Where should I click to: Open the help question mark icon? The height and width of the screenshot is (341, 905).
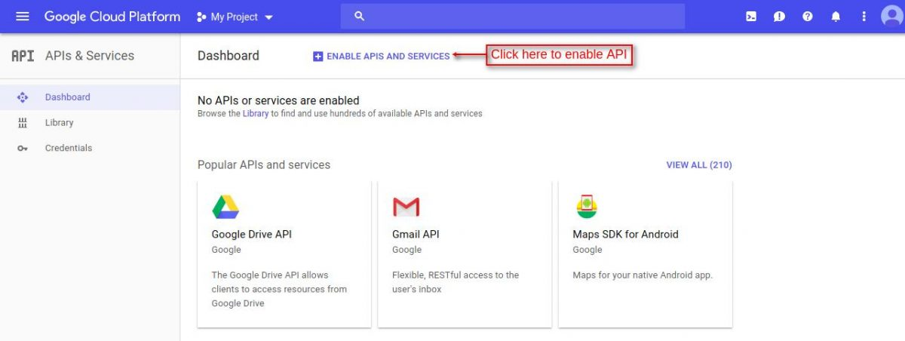point(808,17)
